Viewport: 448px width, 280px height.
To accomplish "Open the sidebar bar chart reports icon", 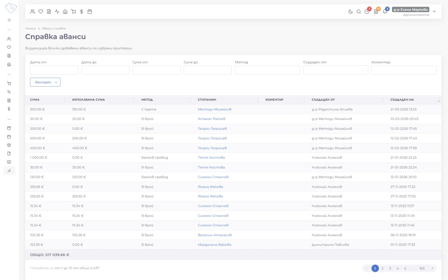I will [x=9, y=171].
